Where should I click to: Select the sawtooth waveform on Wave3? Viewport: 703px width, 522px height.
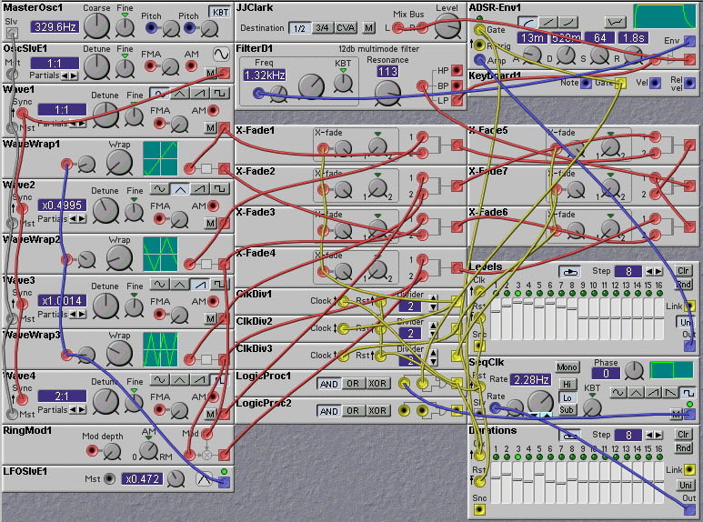[201, 284]
